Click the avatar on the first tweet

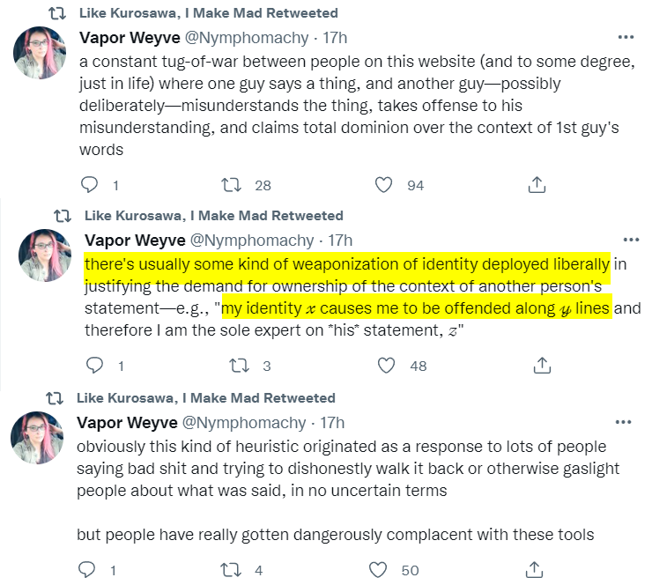[40, 53]
